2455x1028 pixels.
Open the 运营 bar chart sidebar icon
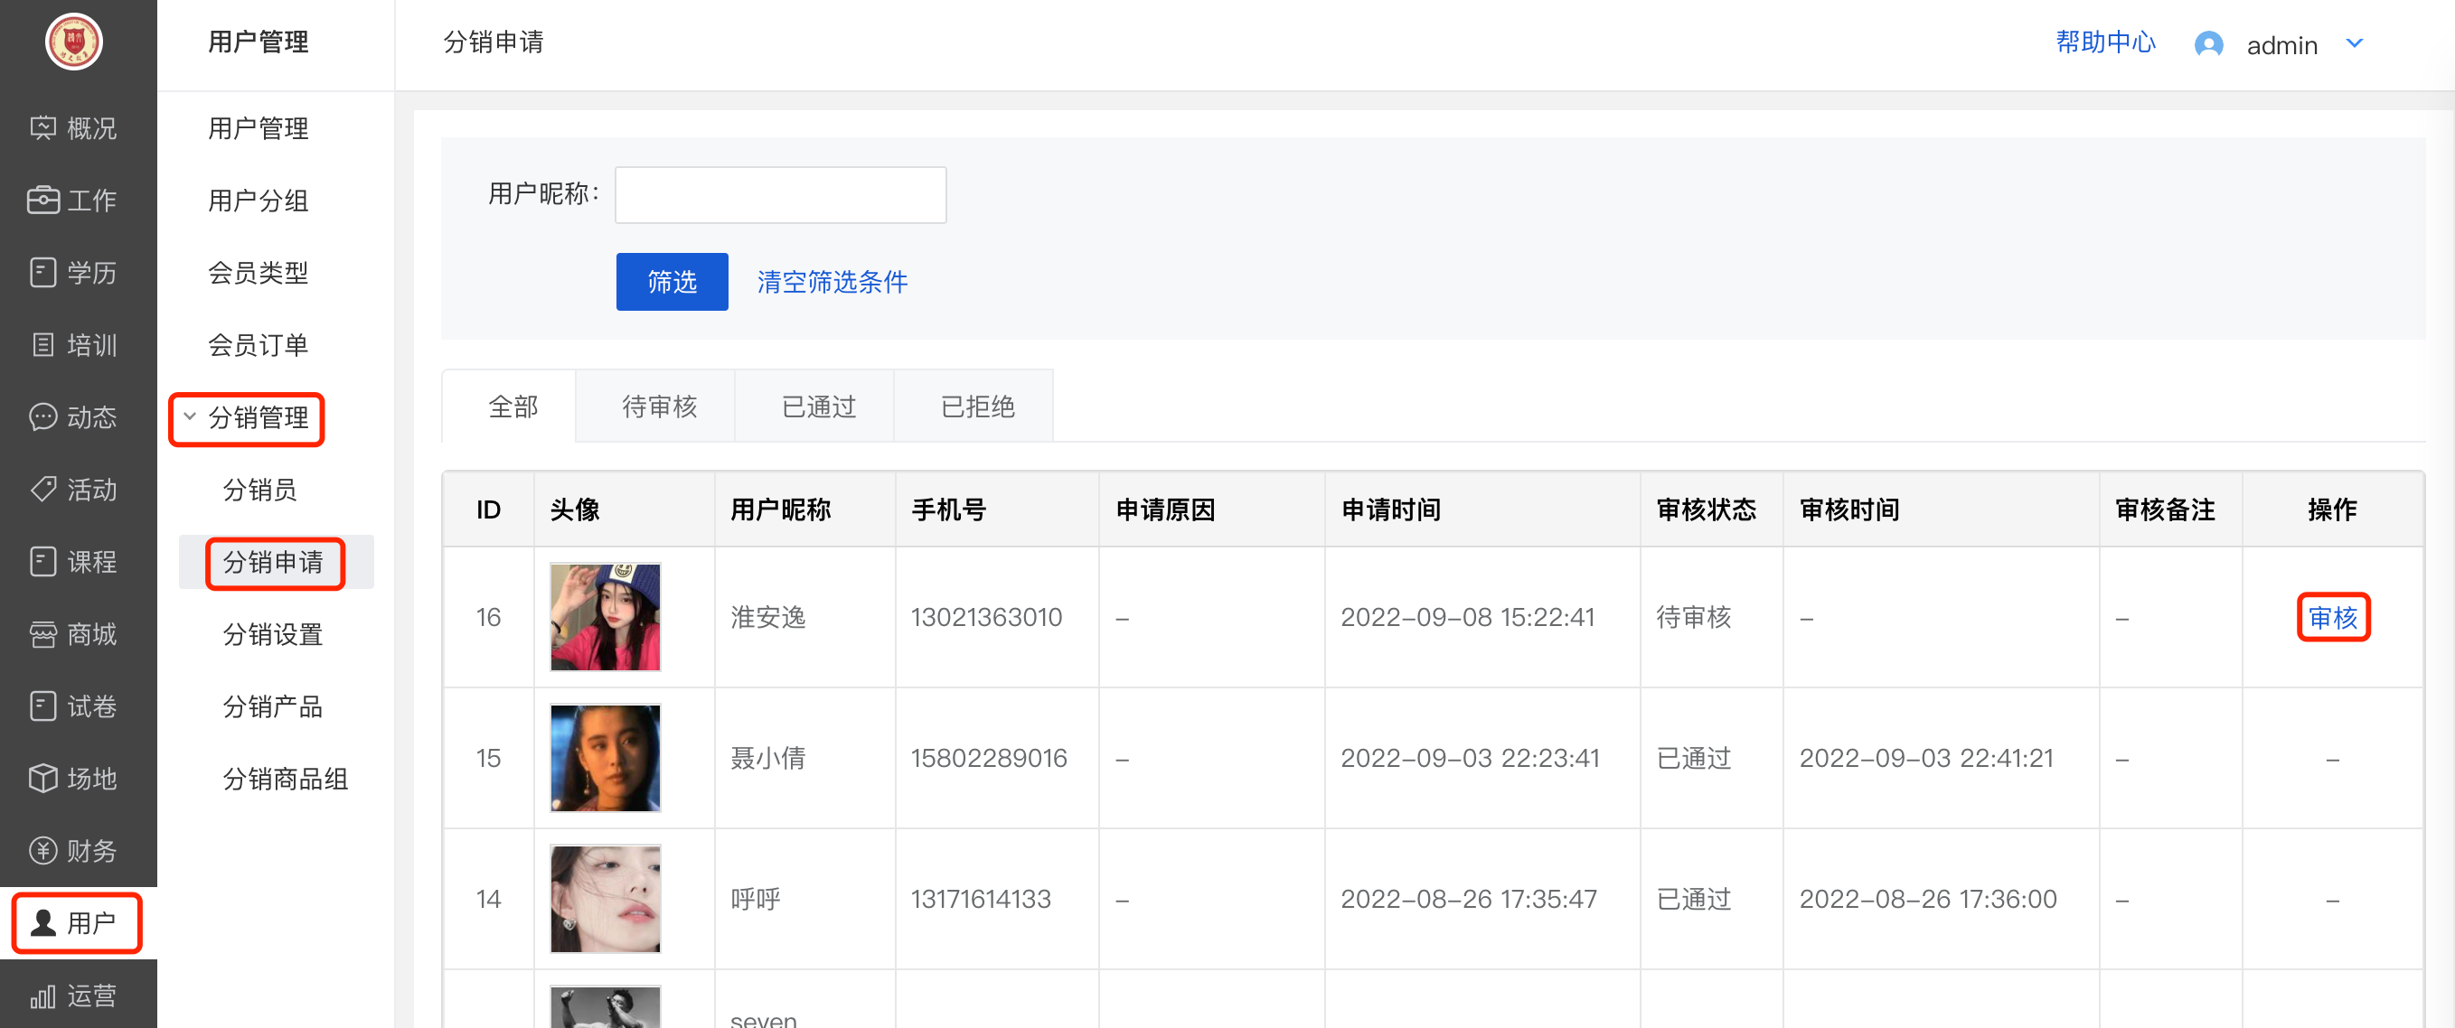[x=42, y=995]
